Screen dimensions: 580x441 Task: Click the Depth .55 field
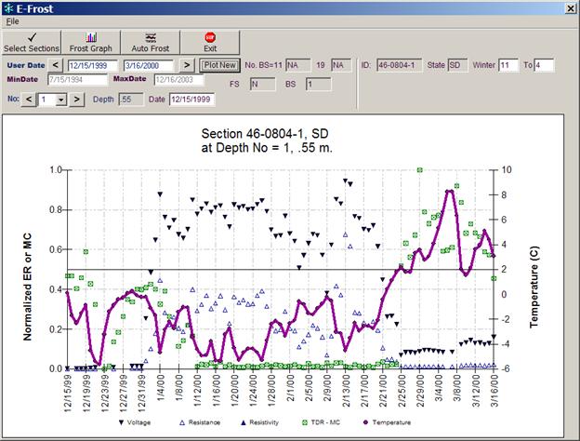(x=131, y=100)
